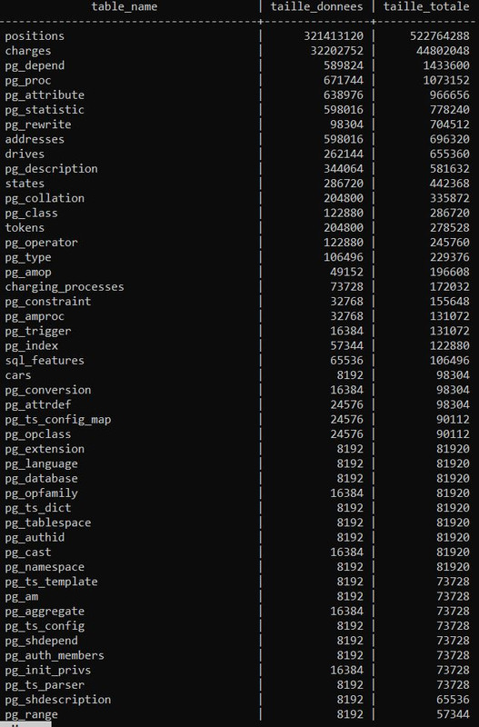Viewport: 479px width, 727px height.
Task: Click the taille_totale column header
Action: (426, 6)
